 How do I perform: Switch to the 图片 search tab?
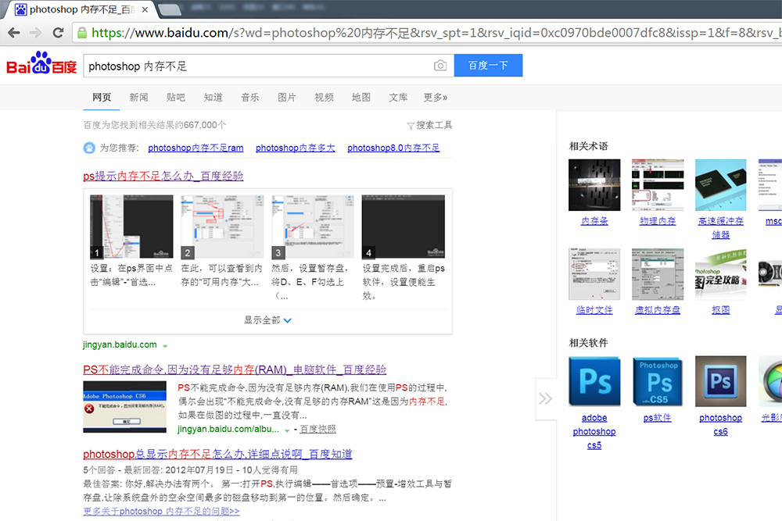(287, 98)
